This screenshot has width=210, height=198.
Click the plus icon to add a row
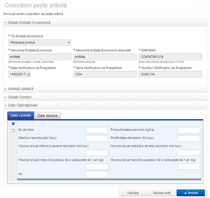click(x=13, y=124)
